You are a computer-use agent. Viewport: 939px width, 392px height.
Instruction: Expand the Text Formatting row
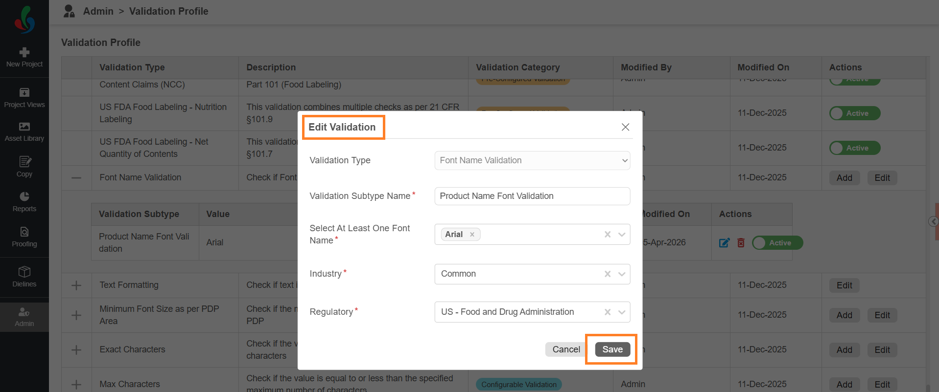tap(76, 285)
